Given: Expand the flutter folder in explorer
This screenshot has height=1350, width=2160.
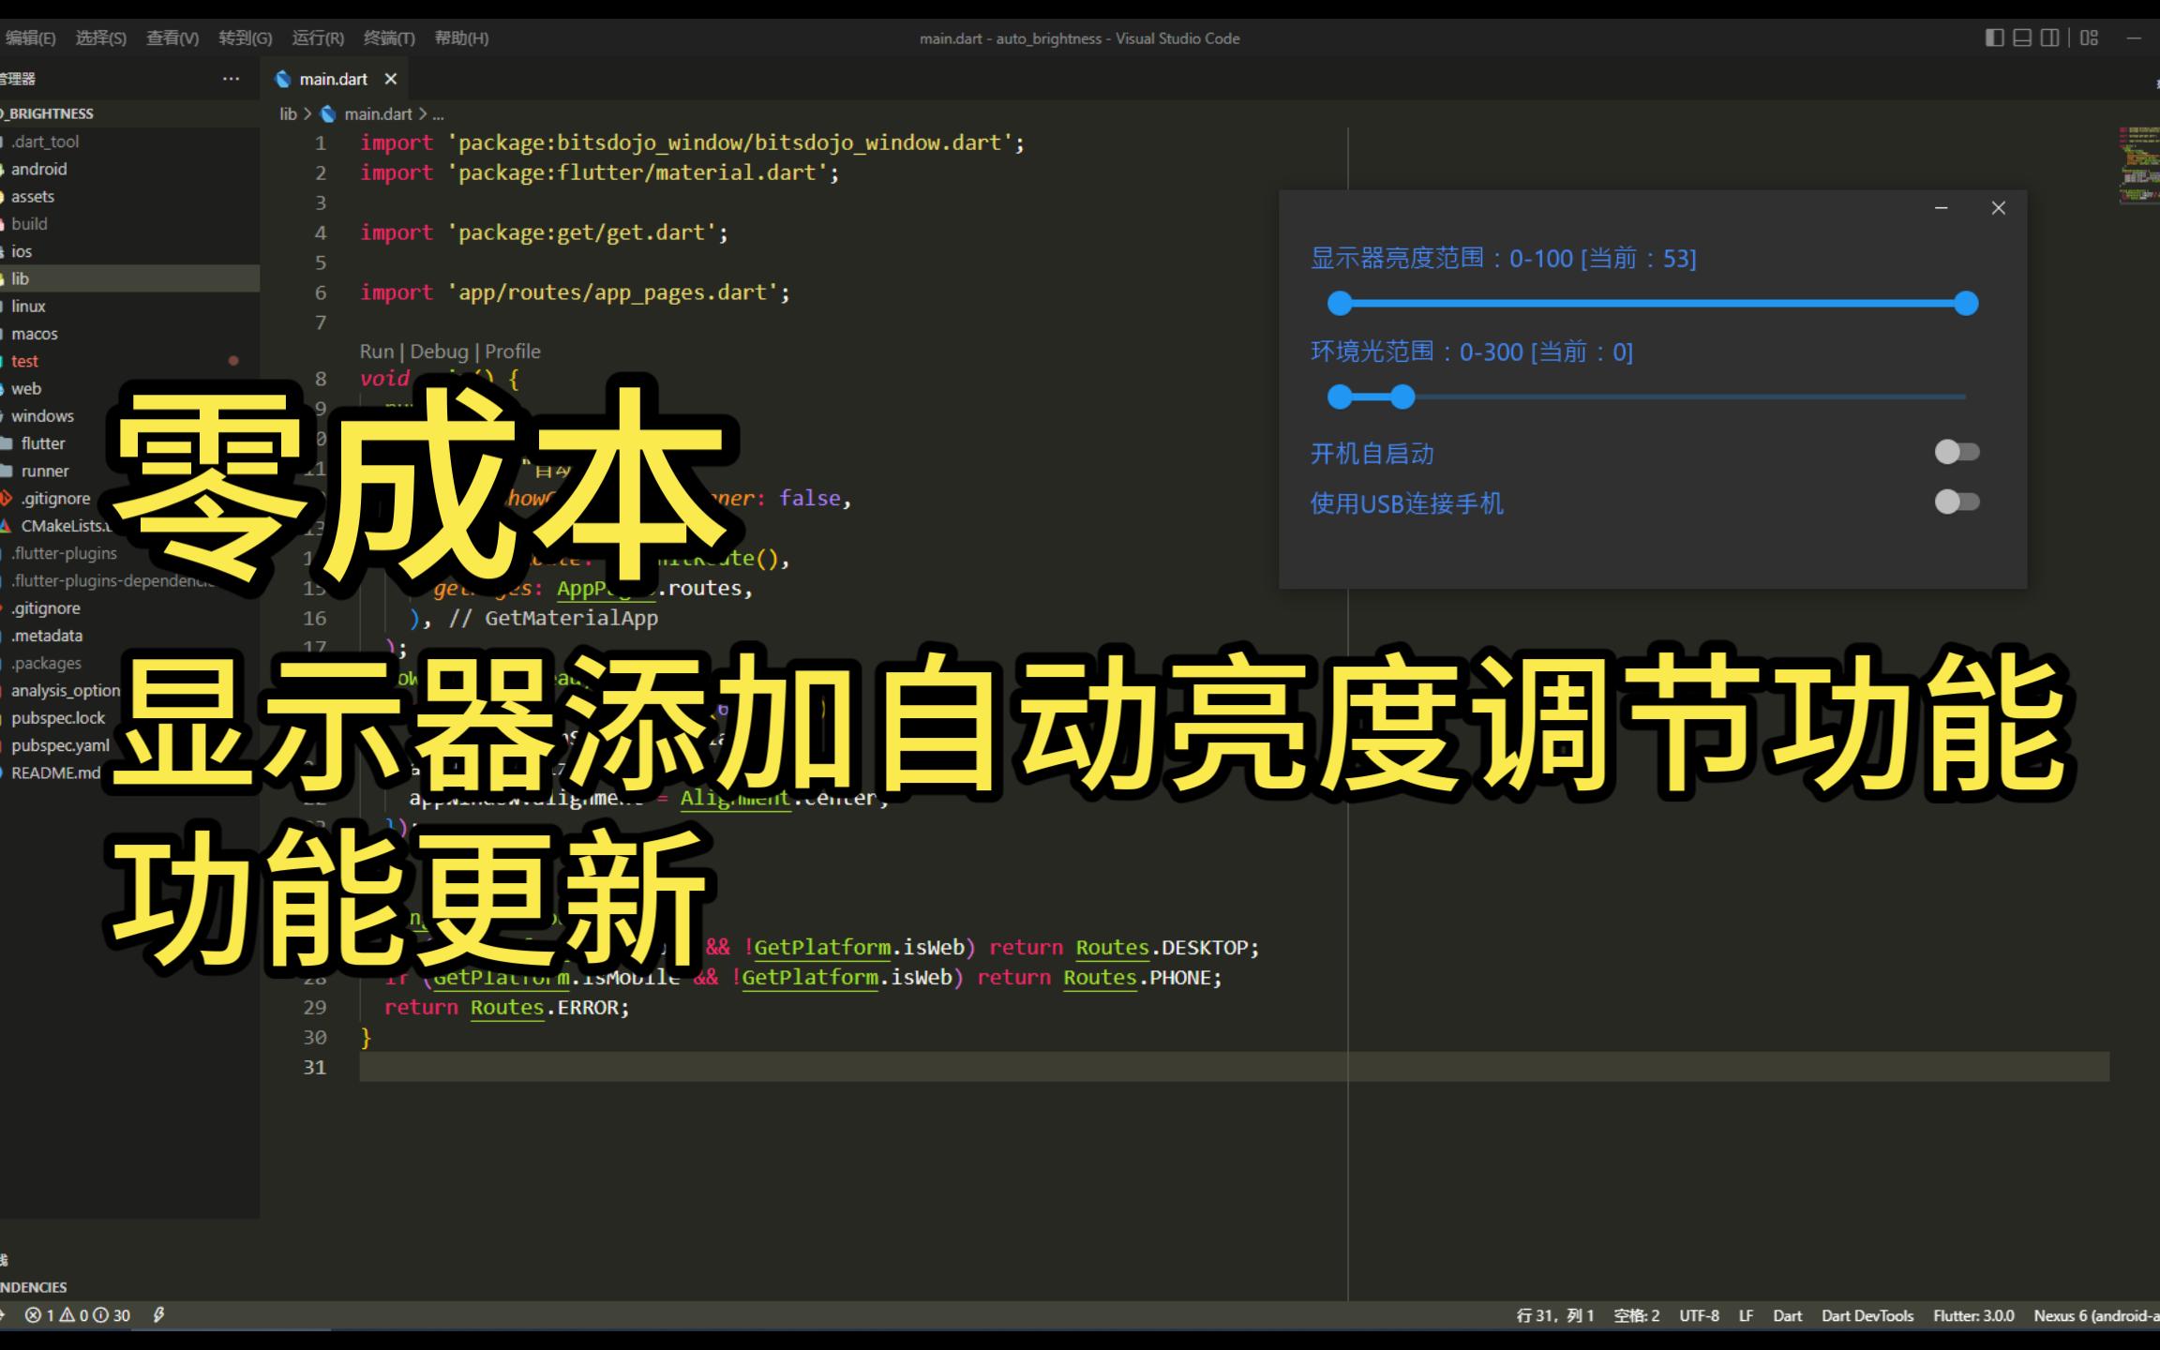Looking at the screenshot, I should [43, 442].
